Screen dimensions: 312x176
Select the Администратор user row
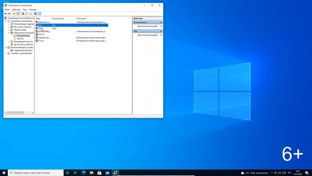(x=72, y=38)
